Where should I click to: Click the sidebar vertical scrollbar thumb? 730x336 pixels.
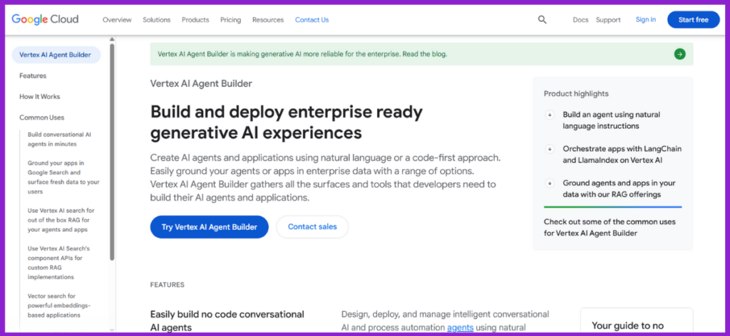112,152
